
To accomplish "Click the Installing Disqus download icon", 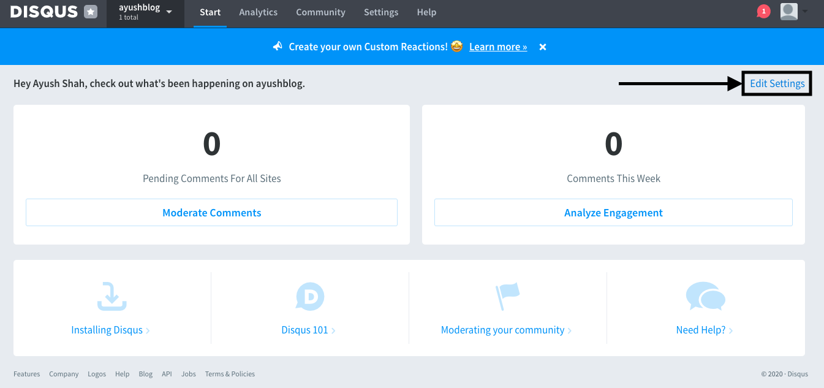I will (112, 297).
